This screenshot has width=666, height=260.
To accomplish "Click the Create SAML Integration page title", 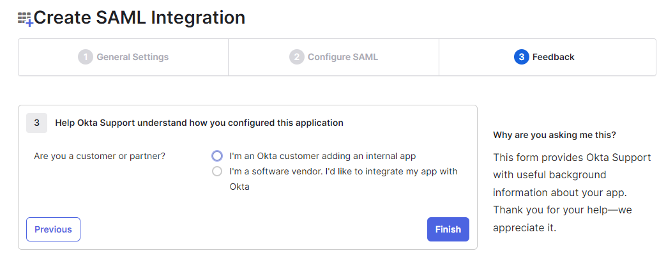I will point(139,18).
